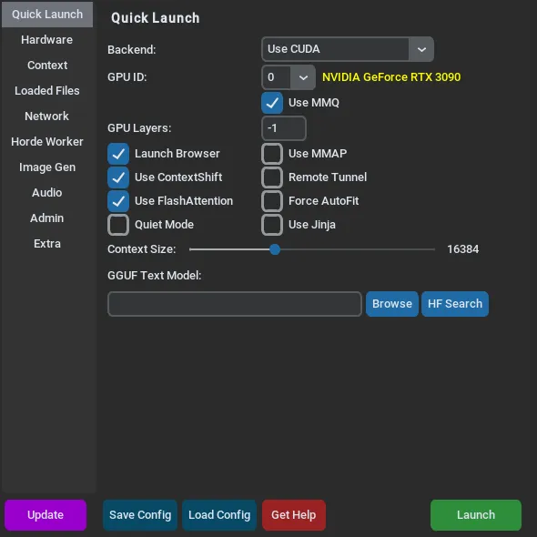Image resolution: width=537 pixels, height=537 pixels.
Task: Open the Audio tab
Action: pos(47,192)
